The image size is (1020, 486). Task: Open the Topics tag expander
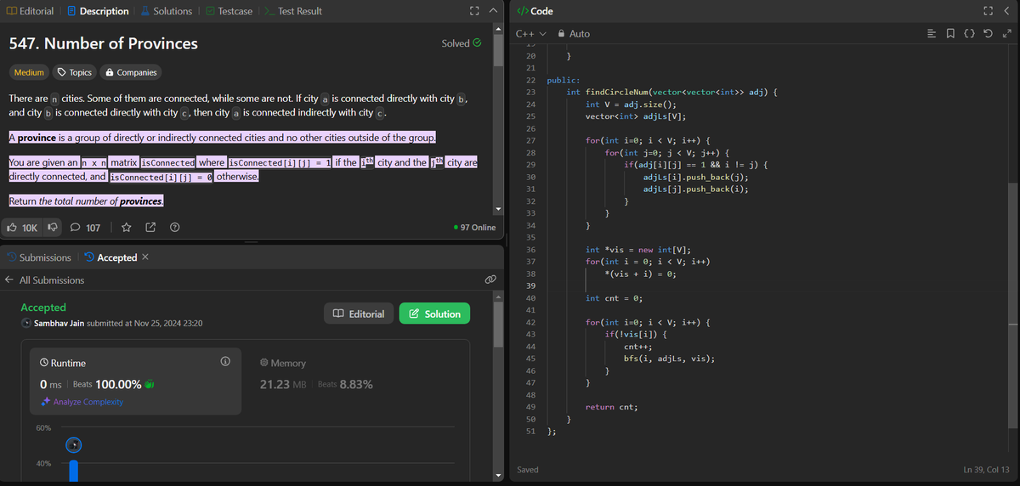[x=74, y=72]
